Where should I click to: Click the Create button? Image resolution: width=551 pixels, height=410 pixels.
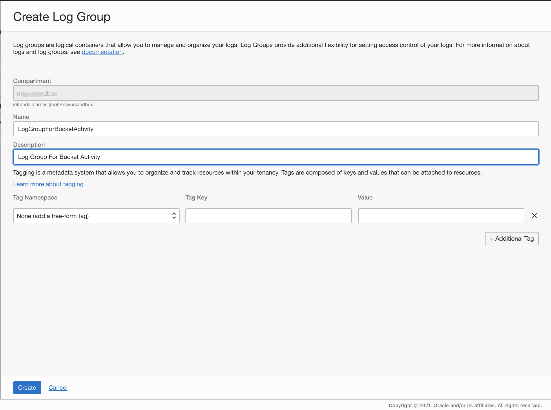[x=27, y=387]
